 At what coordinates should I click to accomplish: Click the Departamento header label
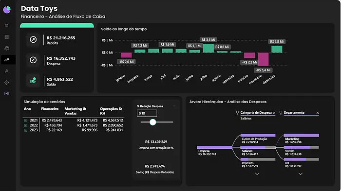click(294, 113)
